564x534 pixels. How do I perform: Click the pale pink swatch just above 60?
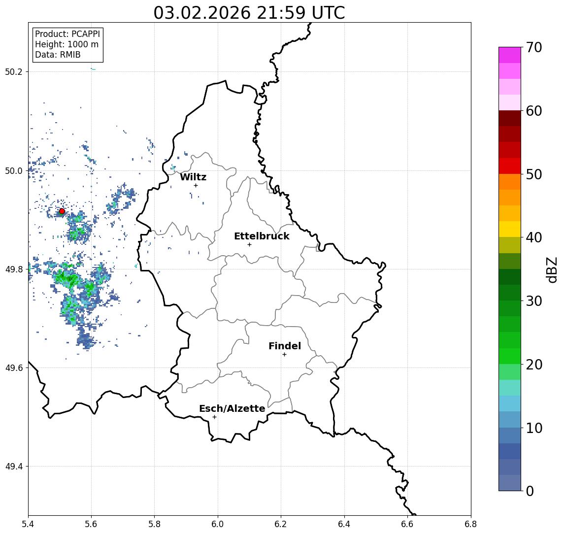pos(510,102)
